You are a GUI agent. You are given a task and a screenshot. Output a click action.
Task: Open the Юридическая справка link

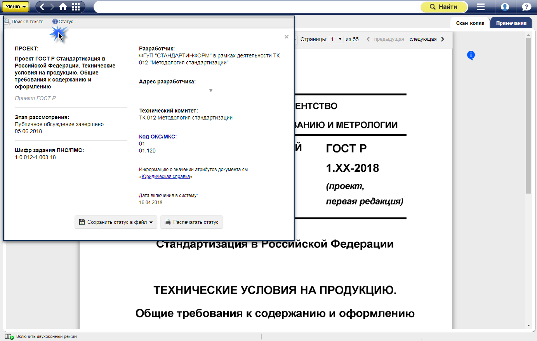[166, 177]
